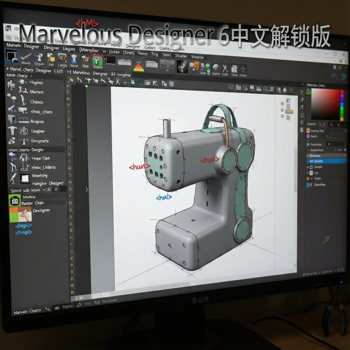Select the Hagtres item in left panel
The height and width of the screenshot is (350, 350).
[x=36, y=83]
